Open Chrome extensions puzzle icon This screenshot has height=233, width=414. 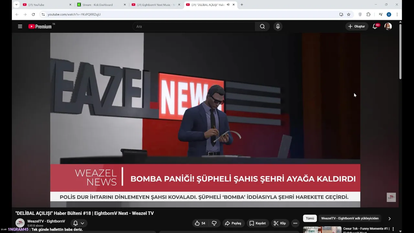click(368, 14)
